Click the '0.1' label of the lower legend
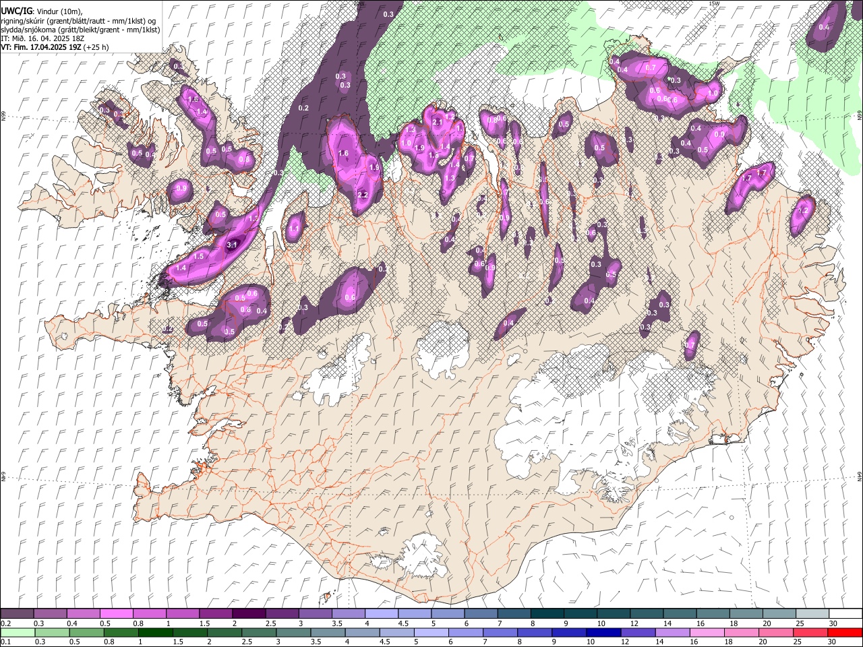The width and height of the screenshot is (863, 647). (6, 642)
